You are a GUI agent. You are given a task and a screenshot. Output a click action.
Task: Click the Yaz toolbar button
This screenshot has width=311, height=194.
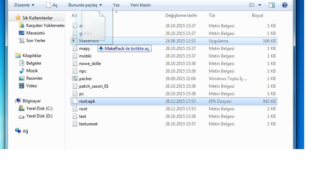[116, 5]
